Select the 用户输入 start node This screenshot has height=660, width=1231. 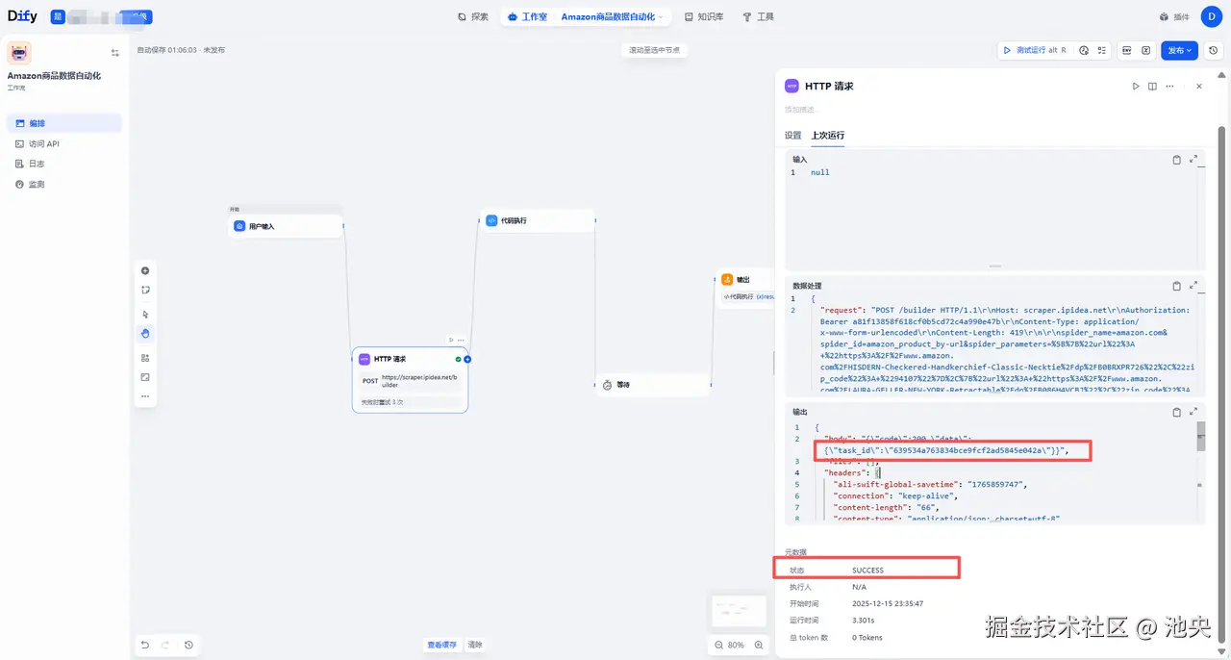[x=286, y=226]
